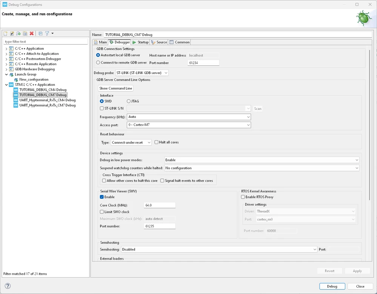The height and width of the screenshot is (294, 377).
Task: Select Autostart local GDB server
Action: (98, 55)
